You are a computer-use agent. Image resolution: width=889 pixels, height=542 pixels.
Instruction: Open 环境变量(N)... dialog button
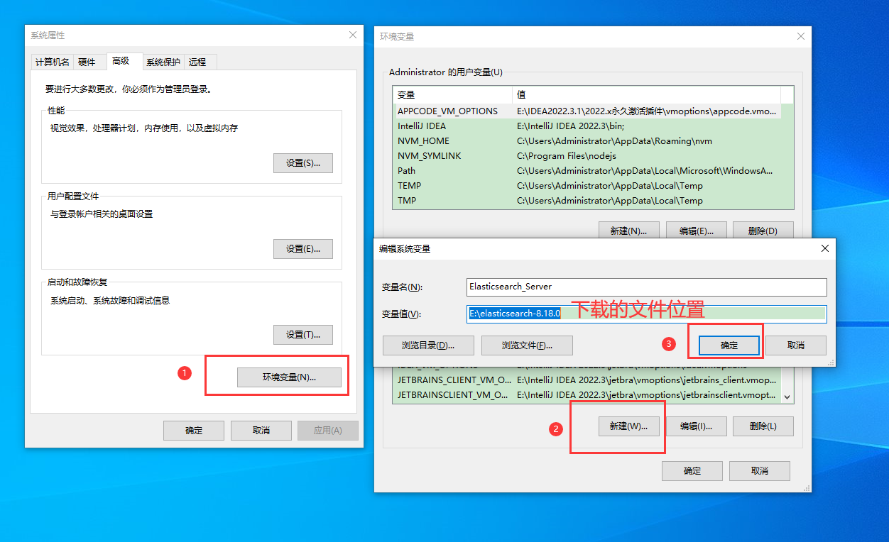[289, 377]
